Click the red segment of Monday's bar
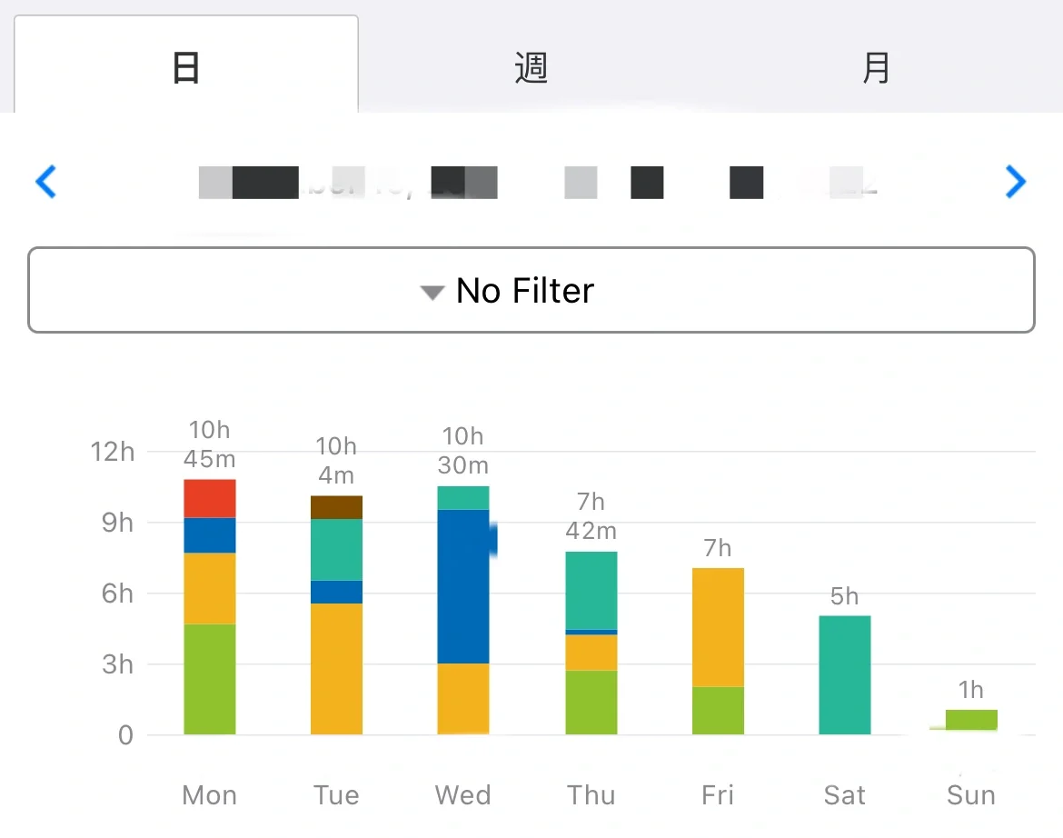 click(210, 498)
